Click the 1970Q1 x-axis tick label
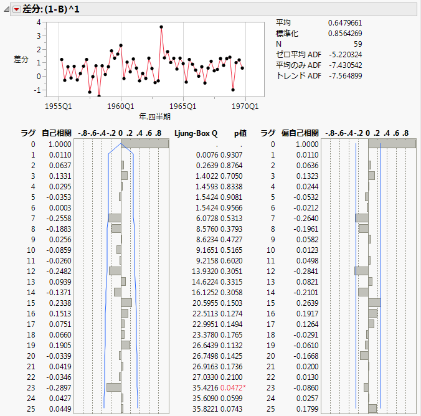The image size is (421, 416). (x=245, y=106)
